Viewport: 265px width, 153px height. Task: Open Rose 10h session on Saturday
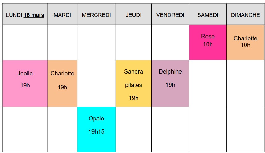coord(208,42)
